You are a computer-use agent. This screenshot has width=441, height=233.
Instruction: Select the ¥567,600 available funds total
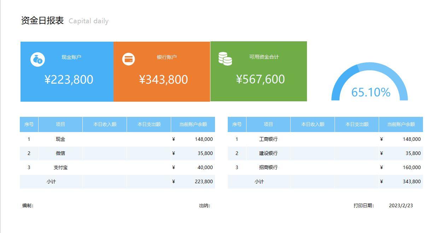(260, 79)
